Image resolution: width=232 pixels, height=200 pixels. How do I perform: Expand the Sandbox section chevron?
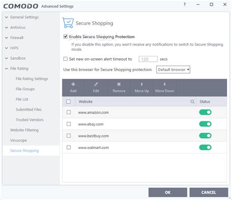tap(6, 58)
